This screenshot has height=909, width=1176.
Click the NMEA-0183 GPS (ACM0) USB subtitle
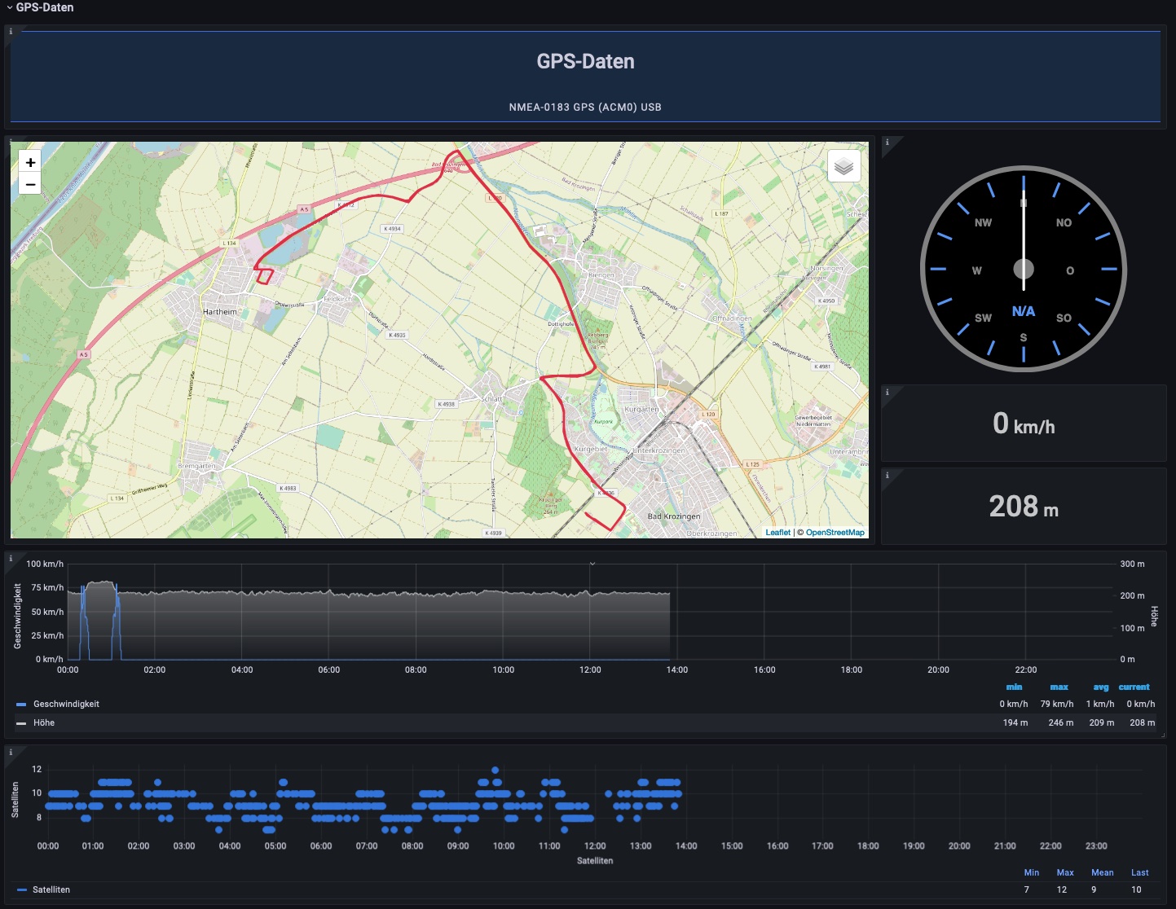(x=585, y=107)
